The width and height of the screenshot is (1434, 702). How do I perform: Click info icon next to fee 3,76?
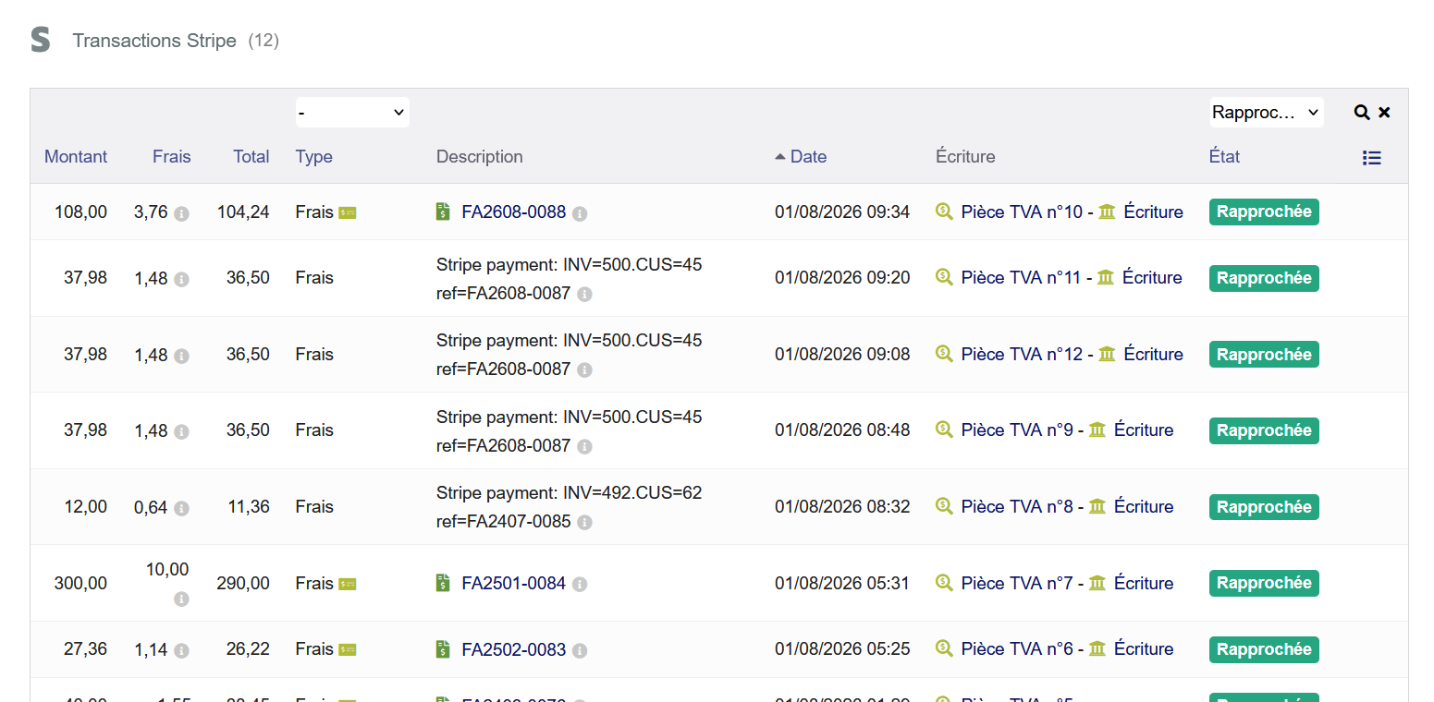click(x=181, y=213)
